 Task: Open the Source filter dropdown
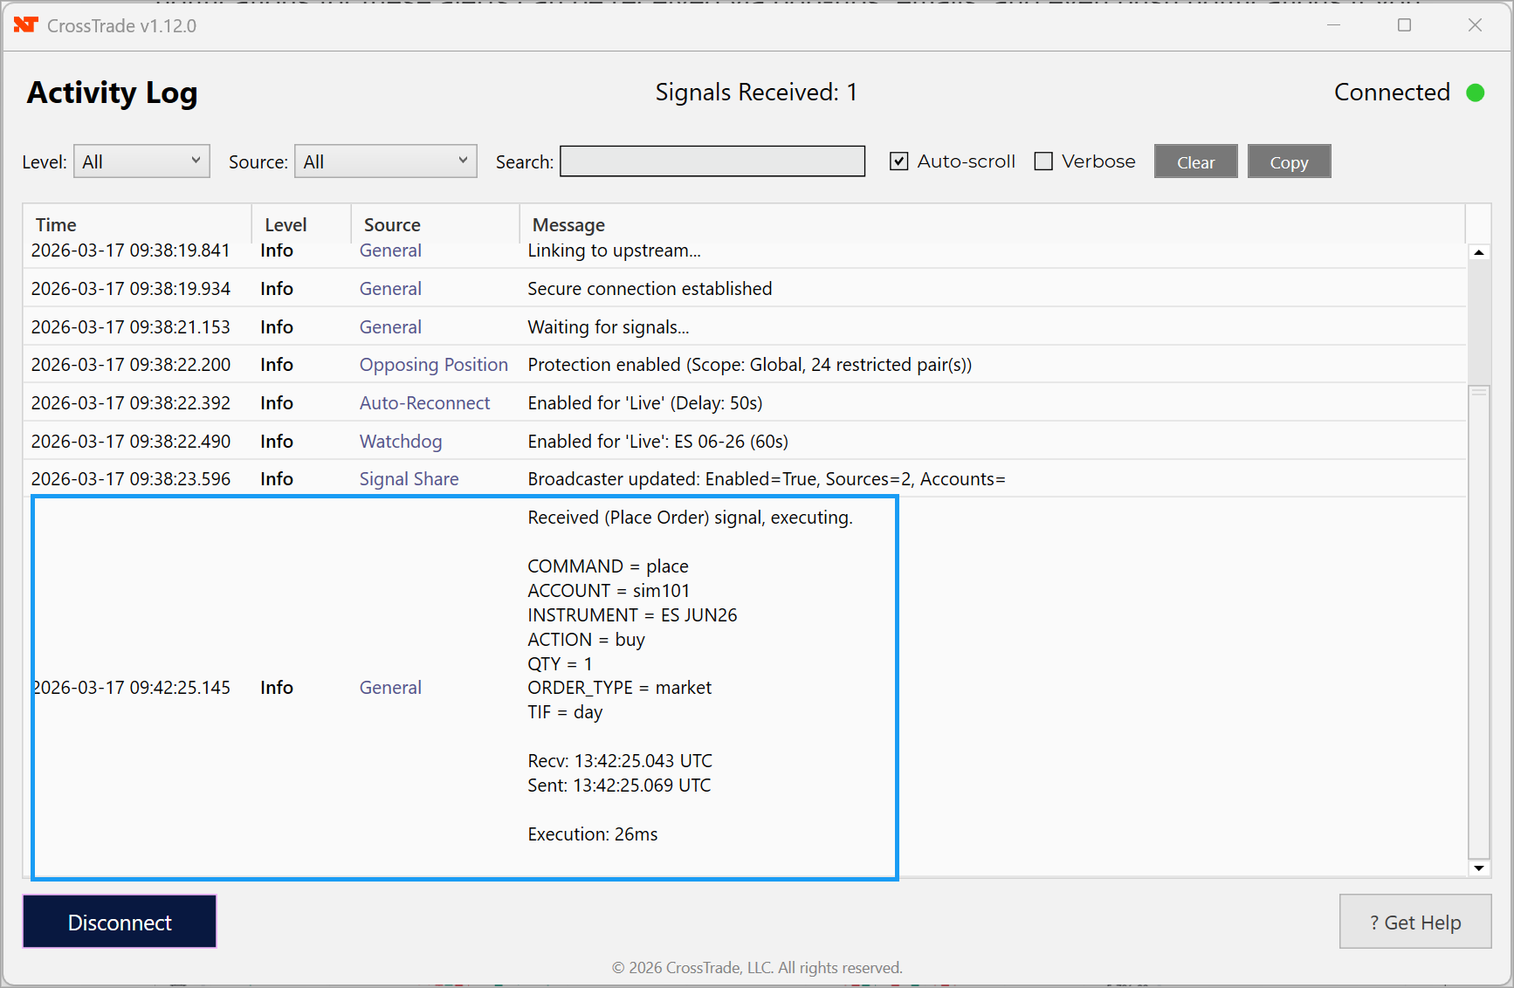point(385,161)
